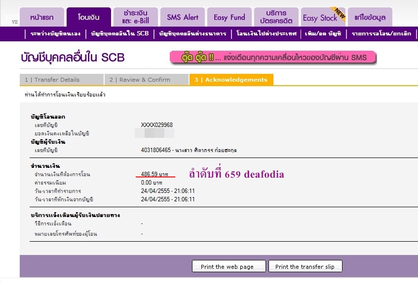Screen dimensions: 418x285
Task: Open the หน้าแรก home tab
Action: [42, 17]
